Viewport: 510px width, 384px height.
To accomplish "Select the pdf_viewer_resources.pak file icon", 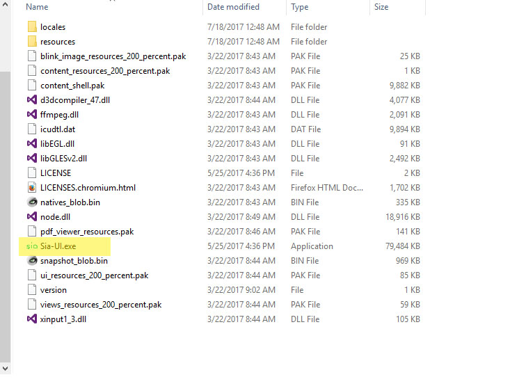I will pos(32,232).
